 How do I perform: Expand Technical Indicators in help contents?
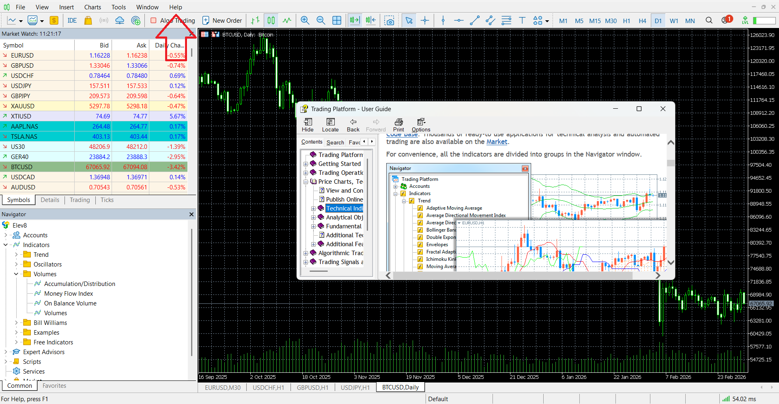(x=313, y=208)
